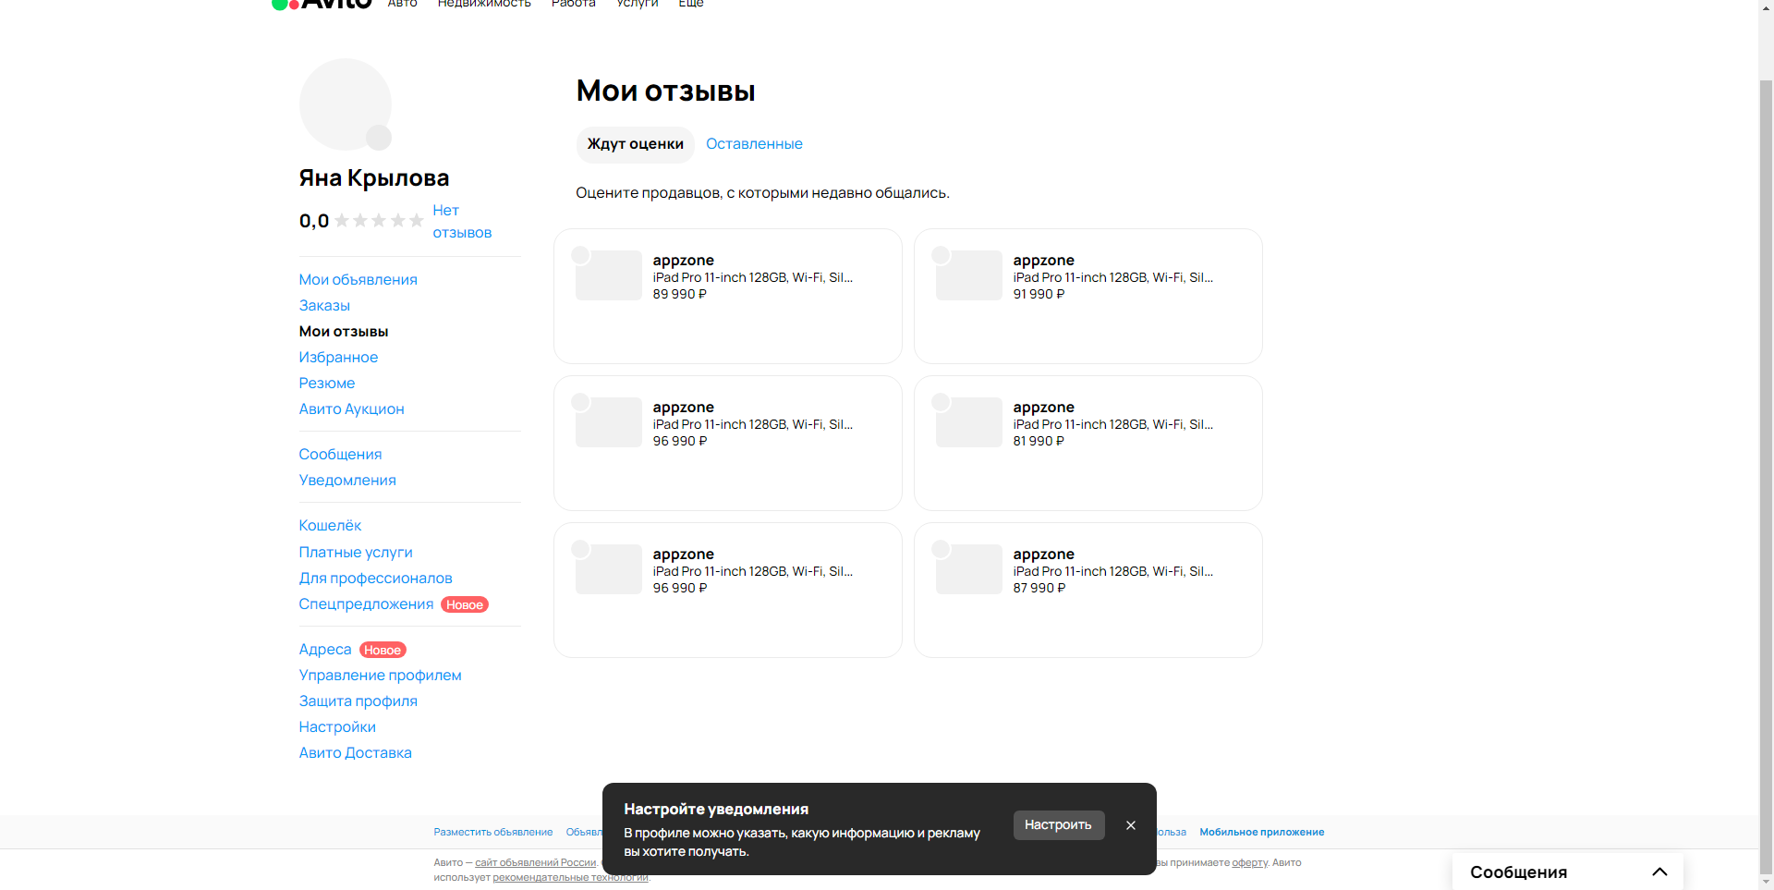Open the оферту footer link
The width and height of the screenshot is (1774, 890).
[1249, 863]
